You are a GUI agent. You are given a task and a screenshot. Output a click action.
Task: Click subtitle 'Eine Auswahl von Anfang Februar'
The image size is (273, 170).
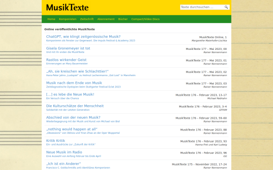(73, 156)
